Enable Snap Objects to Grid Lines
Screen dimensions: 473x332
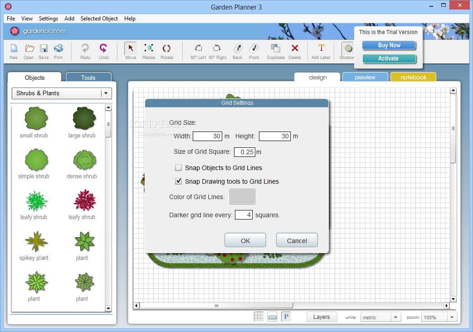tap(179, 167)
